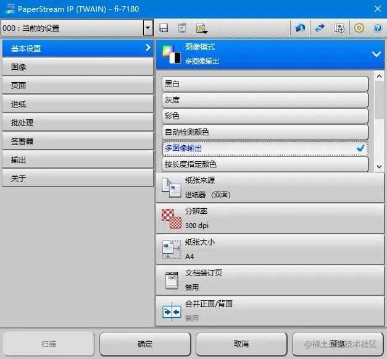Select the 彩色 image mode option

point(265,116)
